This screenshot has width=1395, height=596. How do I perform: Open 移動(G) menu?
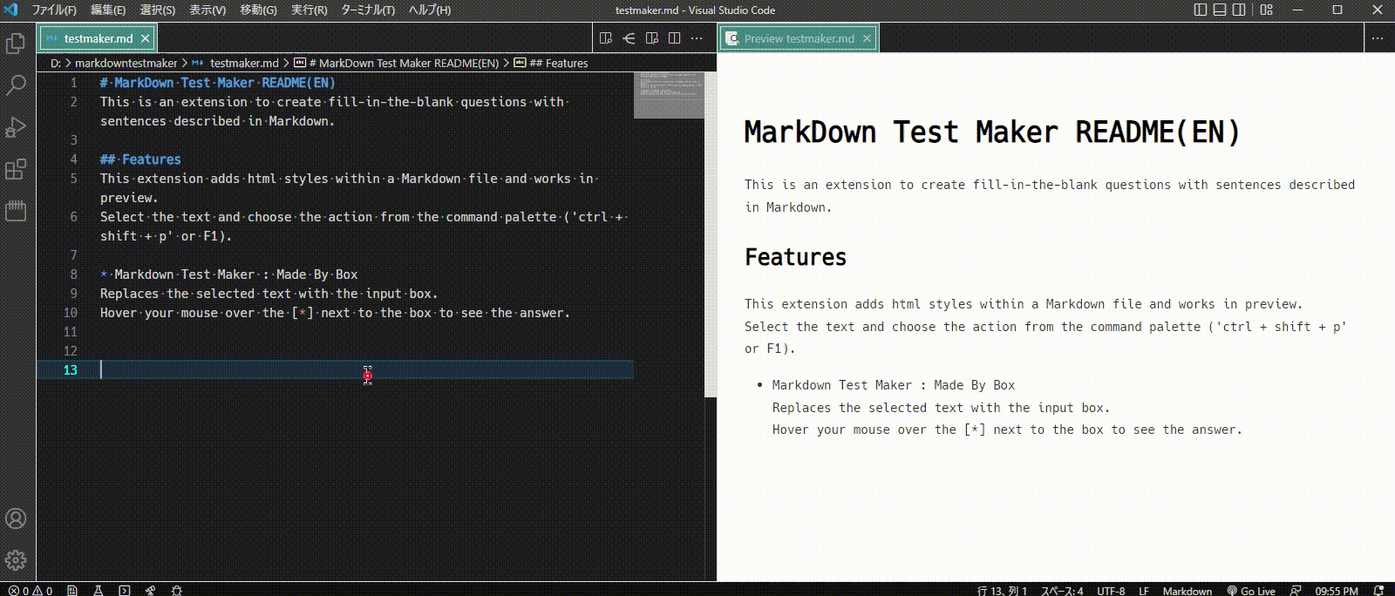coord(258,10)
